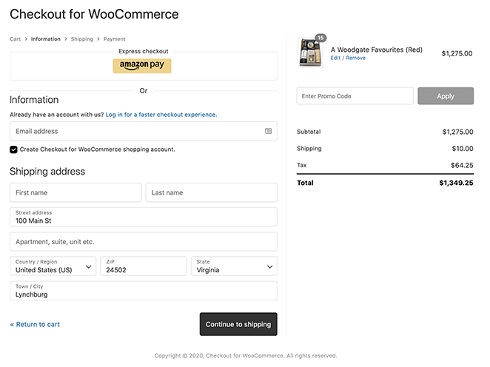Open the Log in for faster checkout link

161,115
